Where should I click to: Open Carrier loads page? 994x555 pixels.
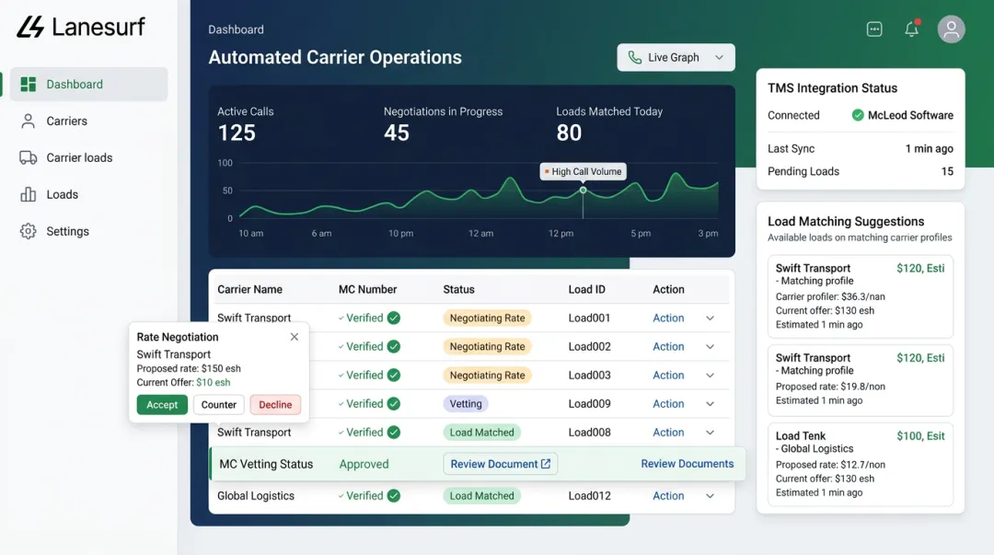79,158
